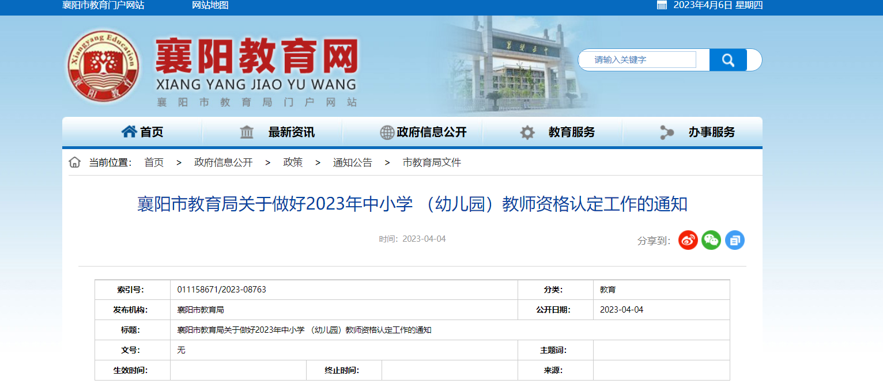
Task: Open the 网站地图 link
Action: (210, 5)
